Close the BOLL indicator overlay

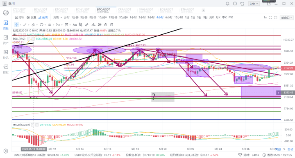(33, 39)
